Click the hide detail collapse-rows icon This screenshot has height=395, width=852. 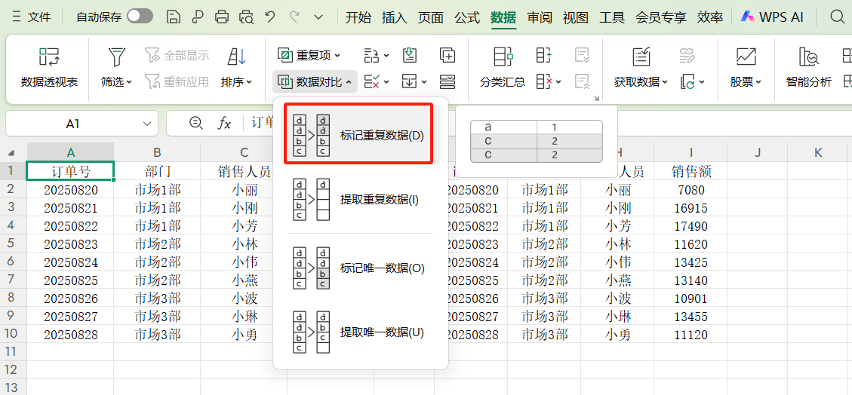point(583,82)
